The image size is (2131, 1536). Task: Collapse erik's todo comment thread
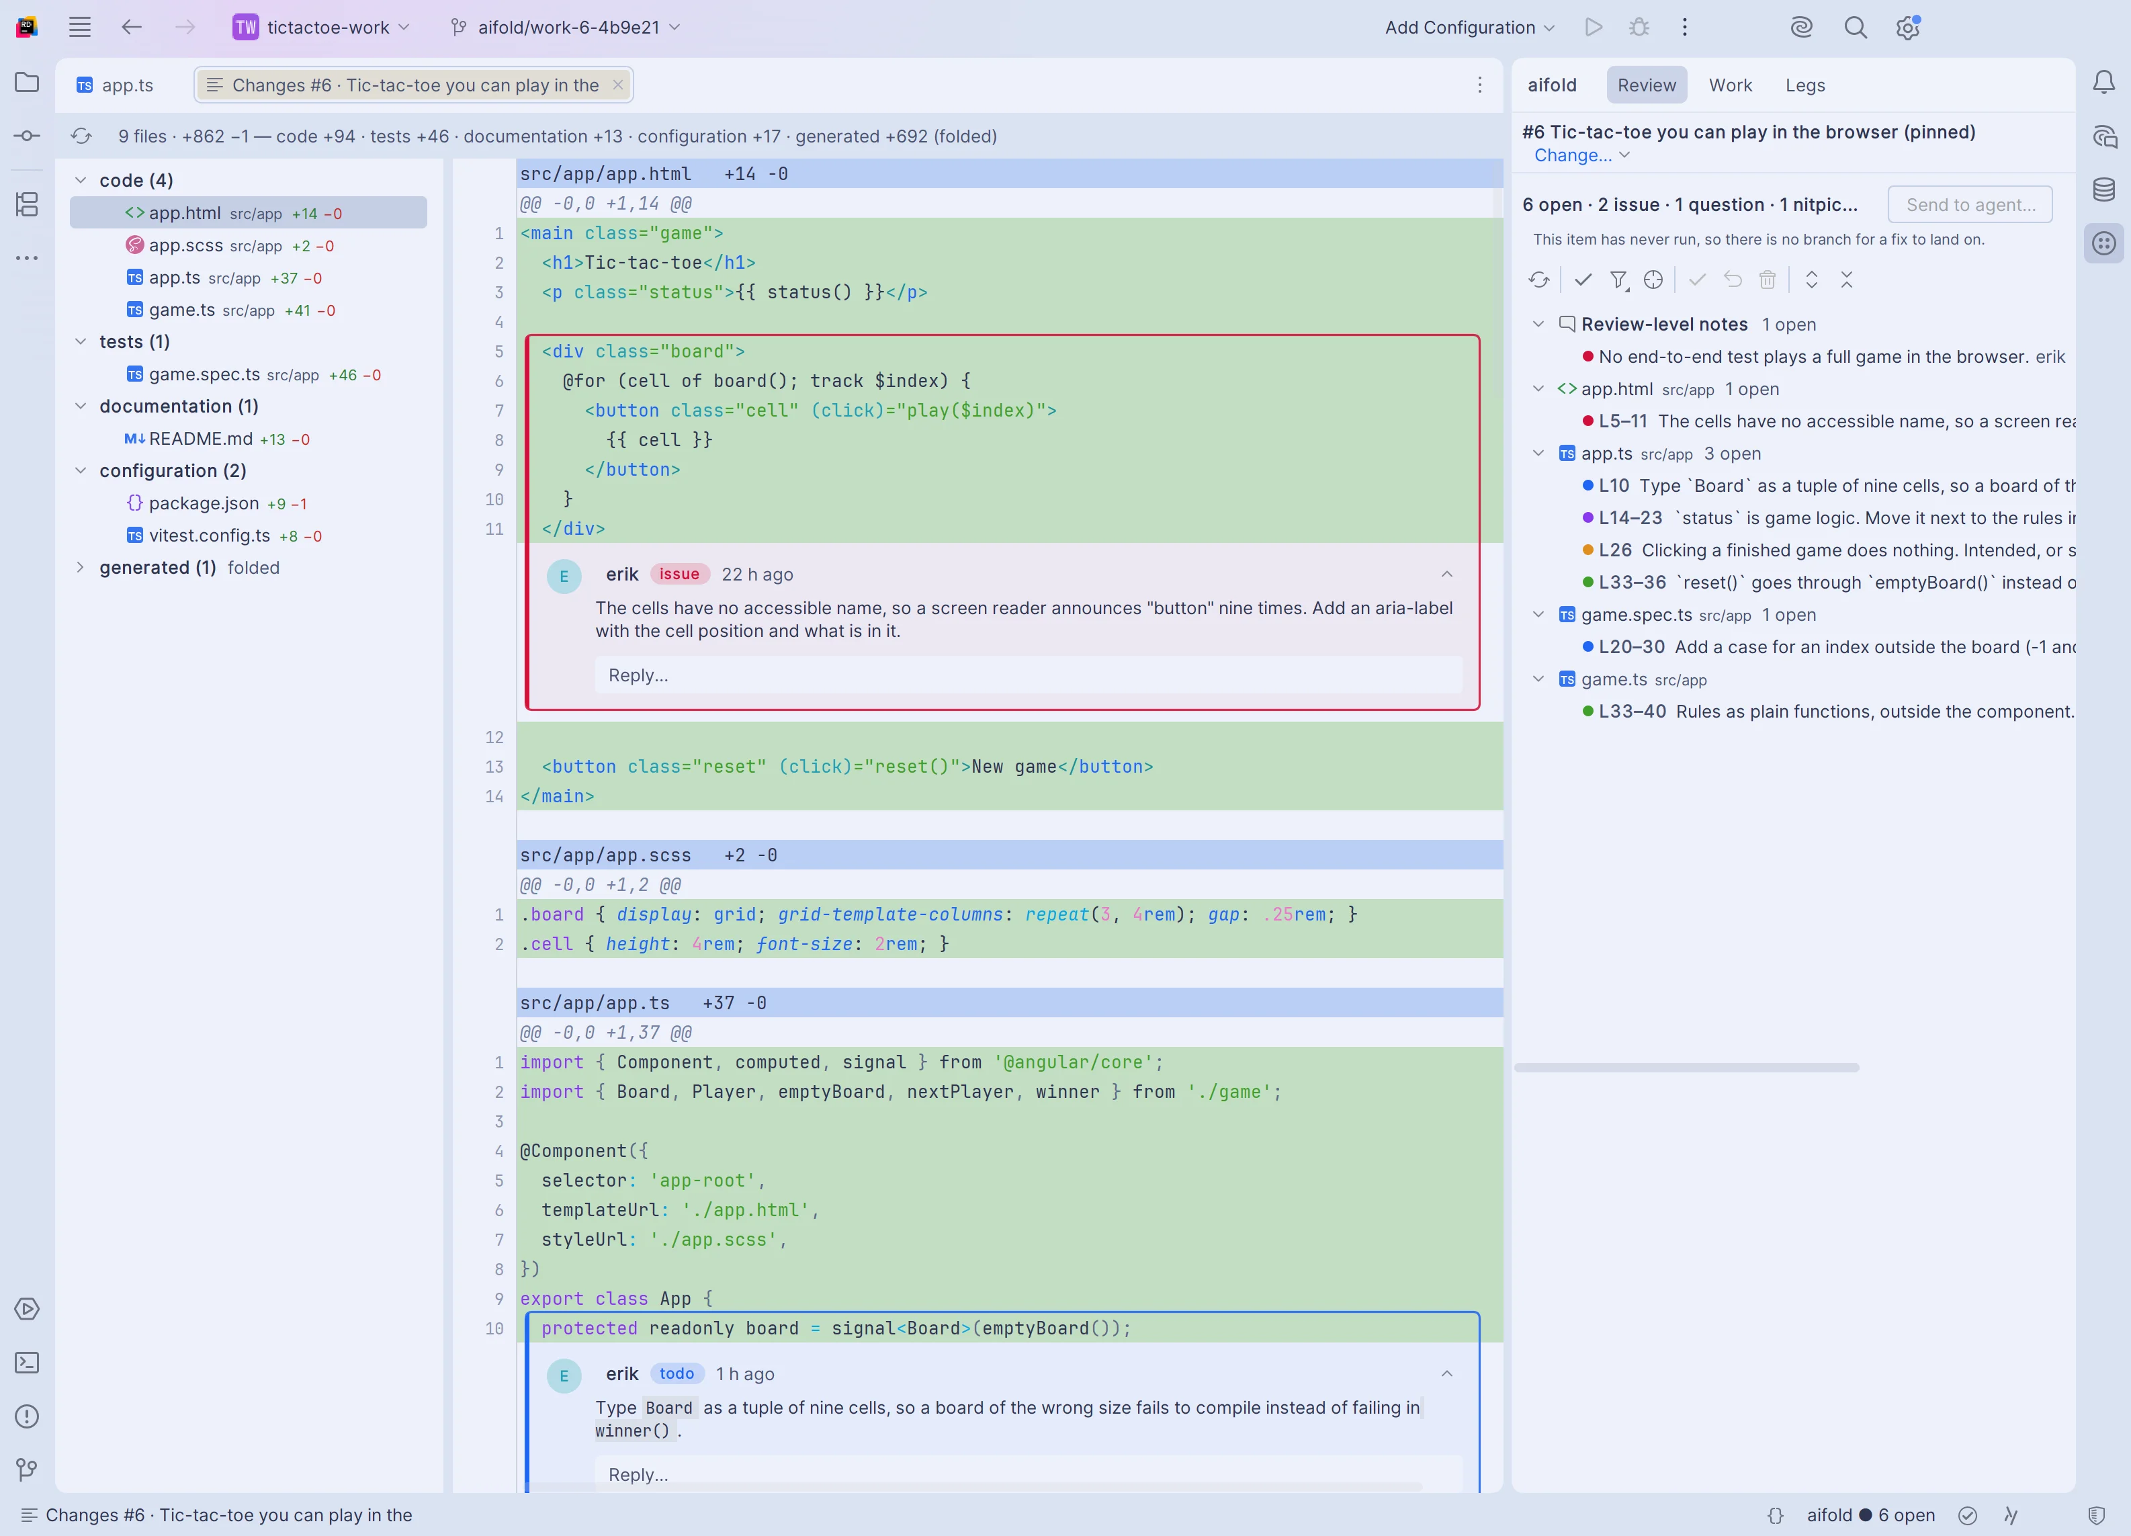point(1447,1373)
